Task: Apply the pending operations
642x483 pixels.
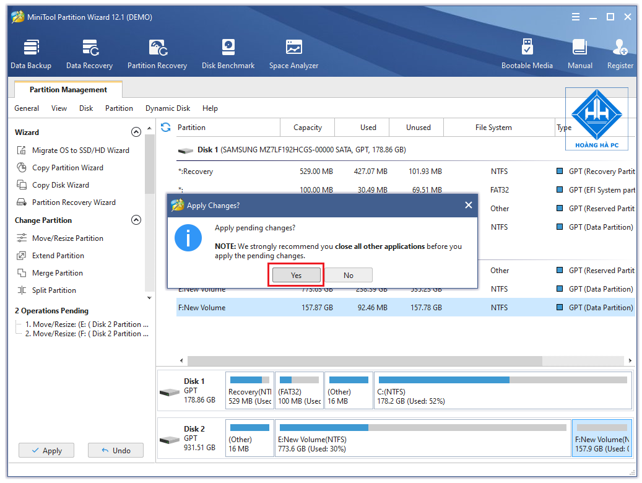Action: tap(46, 450)
